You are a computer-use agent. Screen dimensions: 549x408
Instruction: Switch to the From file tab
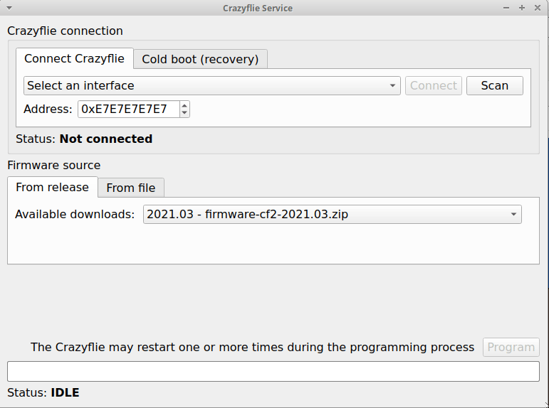coord(131,188)
